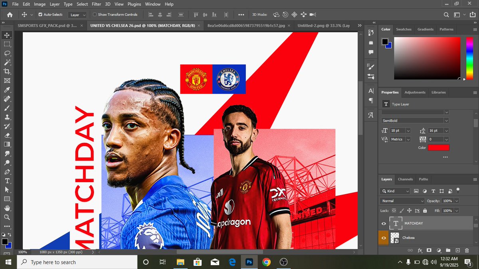Open the 16 pt leading dropdown
The height and width of the screenshot is (269, 479).
point(446,130)
